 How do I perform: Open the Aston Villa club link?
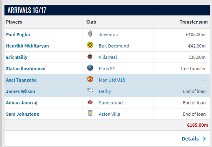[109, 114]
